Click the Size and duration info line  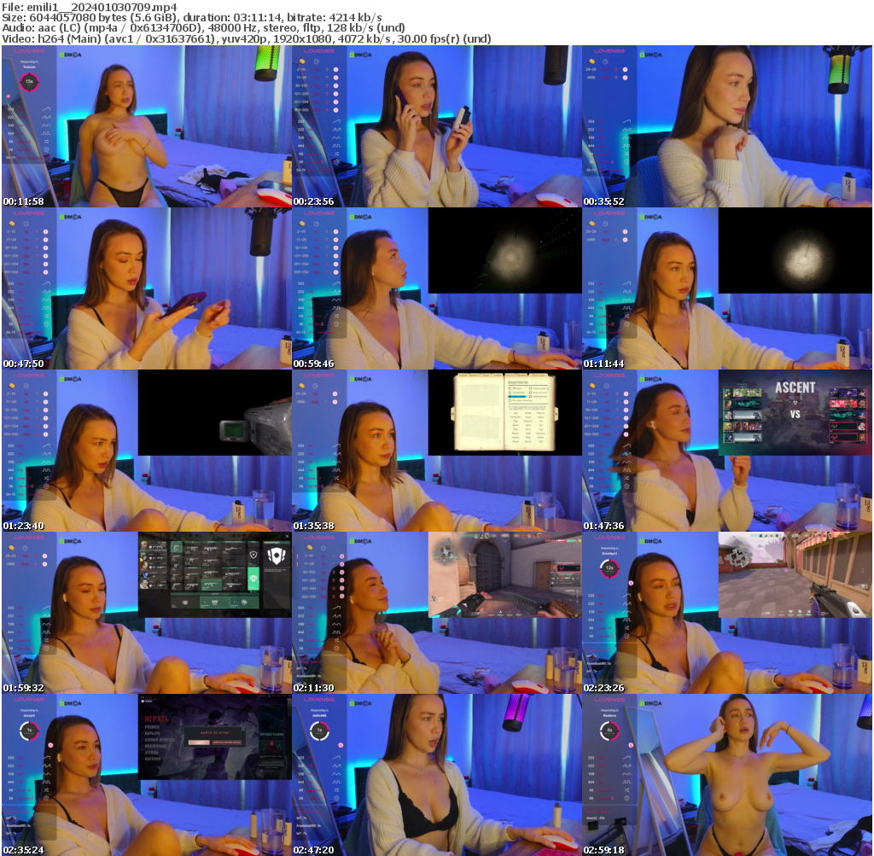point(192,17)
